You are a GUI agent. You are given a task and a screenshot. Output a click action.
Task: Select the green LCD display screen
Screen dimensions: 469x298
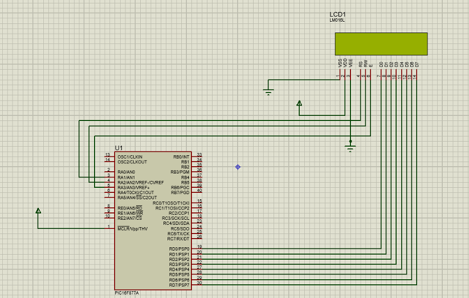coord(381,44)
